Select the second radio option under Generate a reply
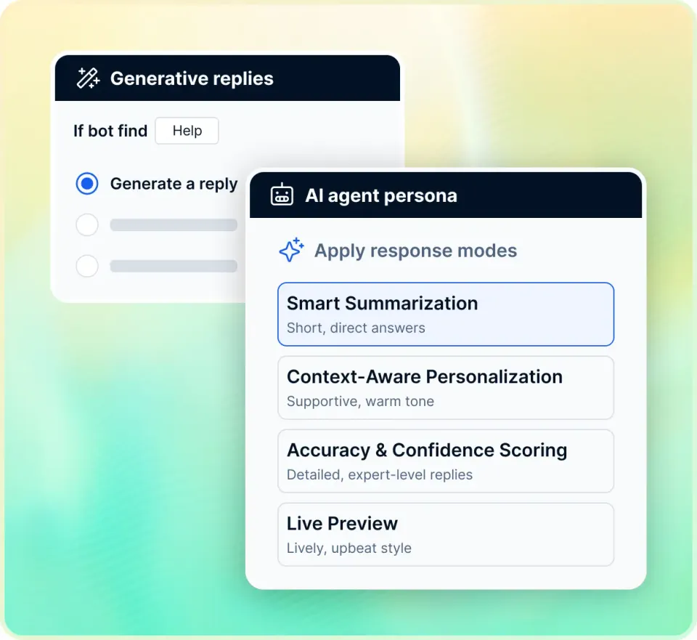The width and height of the screenshot is (697, 640). 87,225
